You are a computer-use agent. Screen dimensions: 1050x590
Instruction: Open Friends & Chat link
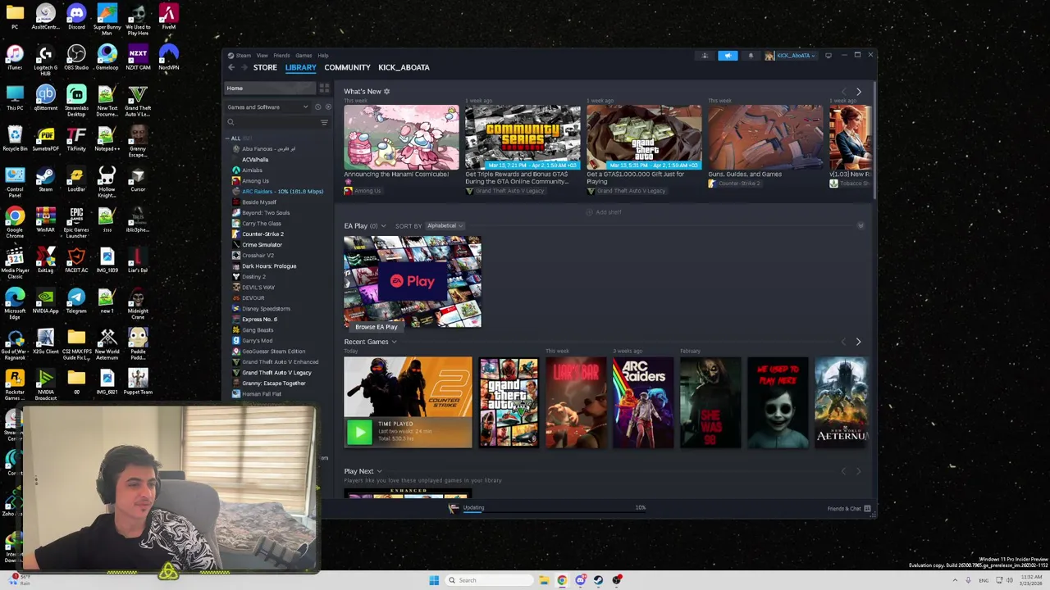(x=844, y=509)
